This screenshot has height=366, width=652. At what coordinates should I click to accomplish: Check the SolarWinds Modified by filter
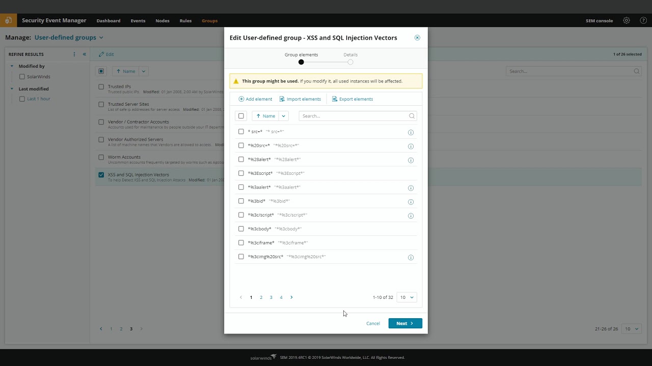coord(22,77)
